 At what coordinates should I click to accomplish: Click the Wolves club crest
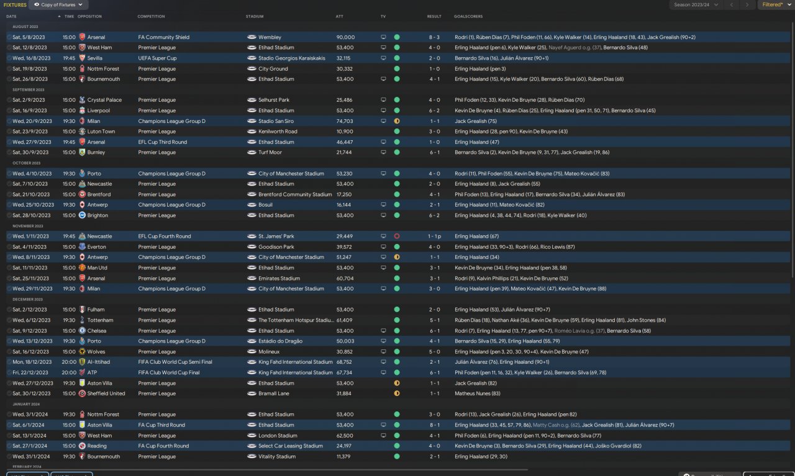[x=82, y=352]
